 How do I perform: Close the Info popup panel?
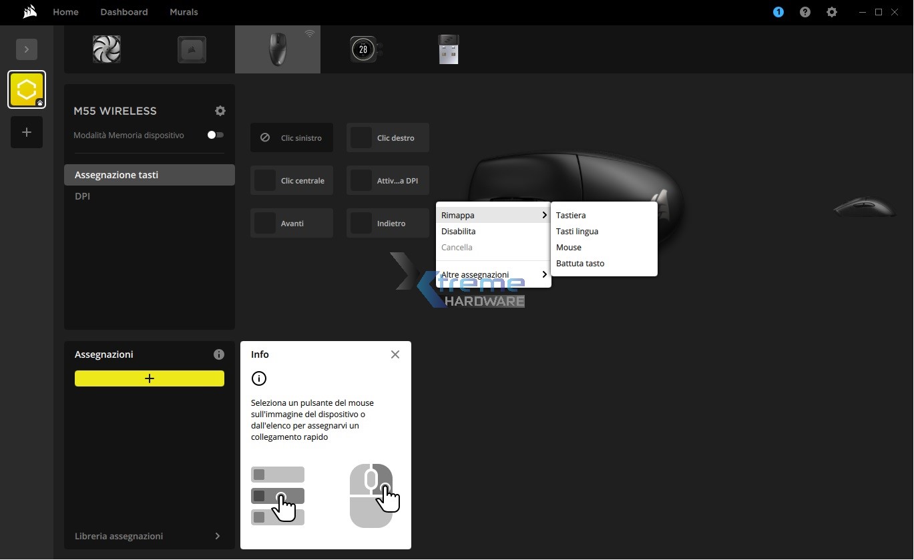pyautogui.click(x=395, y=354)
